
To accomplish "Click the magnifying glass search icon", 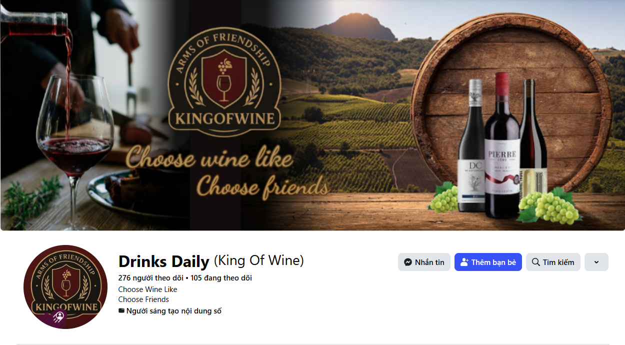I will click(535, 262).
